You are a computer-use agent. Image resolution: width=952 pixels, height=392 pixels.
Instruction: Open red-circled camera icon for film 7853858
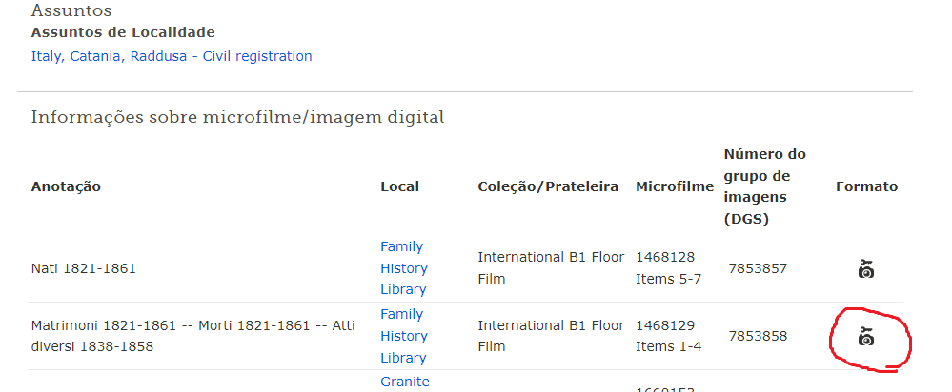pos(866,336)
